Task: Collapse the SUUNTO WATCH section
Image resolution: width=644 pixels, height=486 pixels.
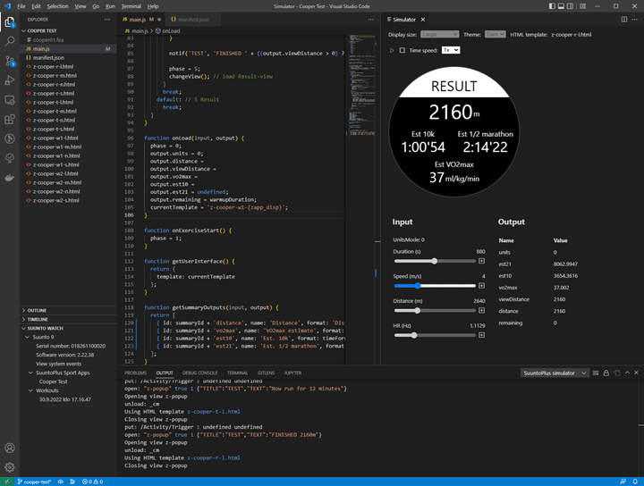Action: (x=45, y=329)
